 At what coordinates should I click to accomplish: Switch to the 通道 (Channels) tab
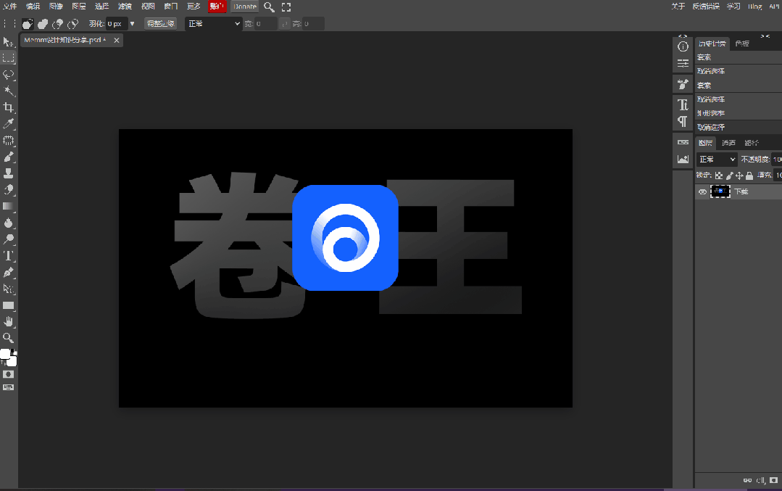(728, 143)
